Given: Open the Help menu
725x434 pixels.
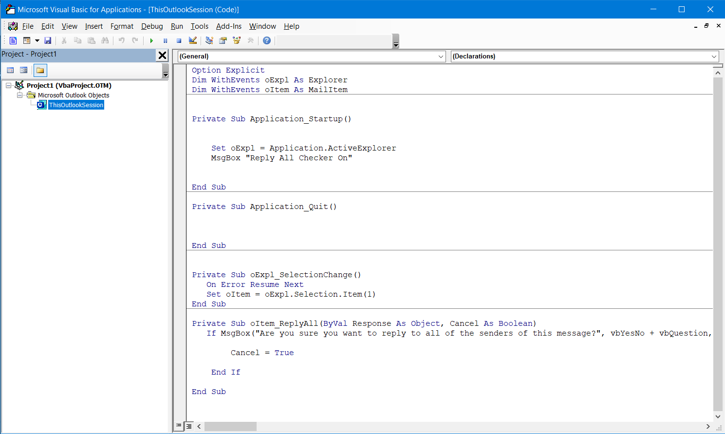Looking at the screenshot, I should pos(292,26).
